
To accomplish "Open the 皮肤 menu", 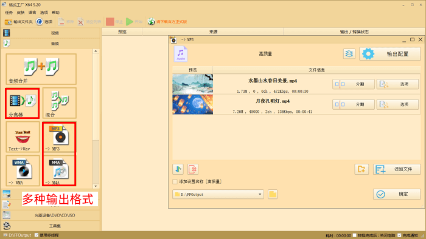I will (20, 13).
